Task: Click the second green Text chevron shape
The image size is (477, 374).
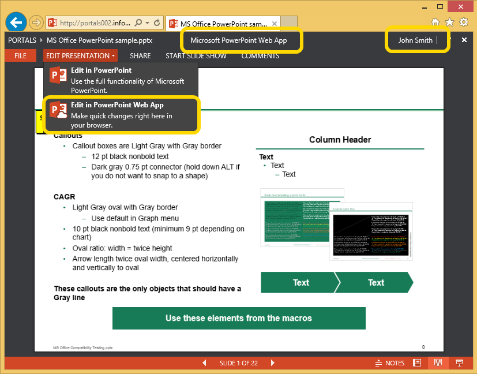Action: click(x=374, y=282)
